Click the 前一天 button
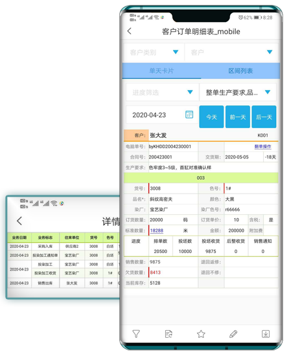The height and width of the screenshot is (356, 291). (238, 117)
